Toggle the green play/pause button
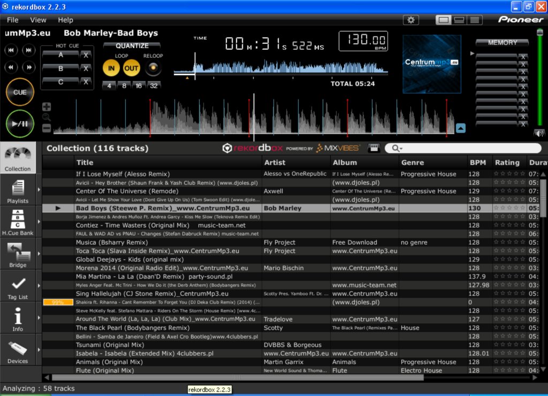 (20, 123)
